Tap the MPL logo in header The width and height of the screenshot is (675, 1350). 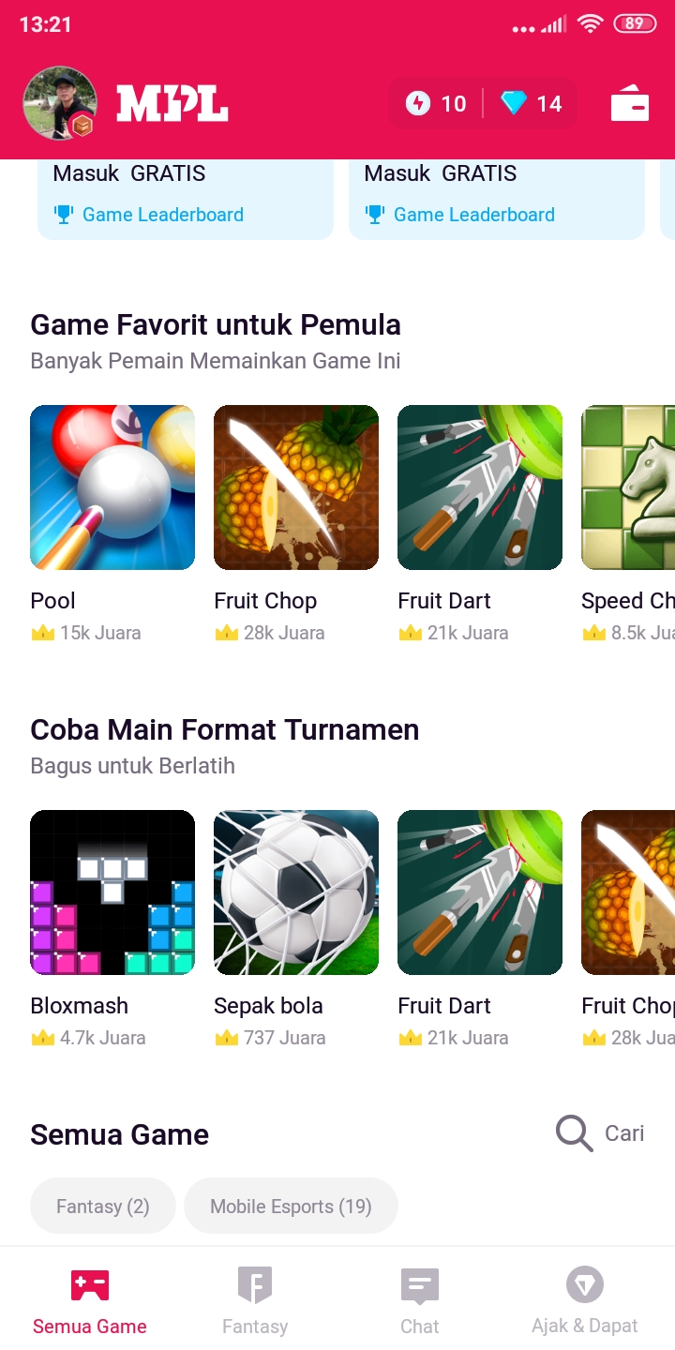coord(172,103)
